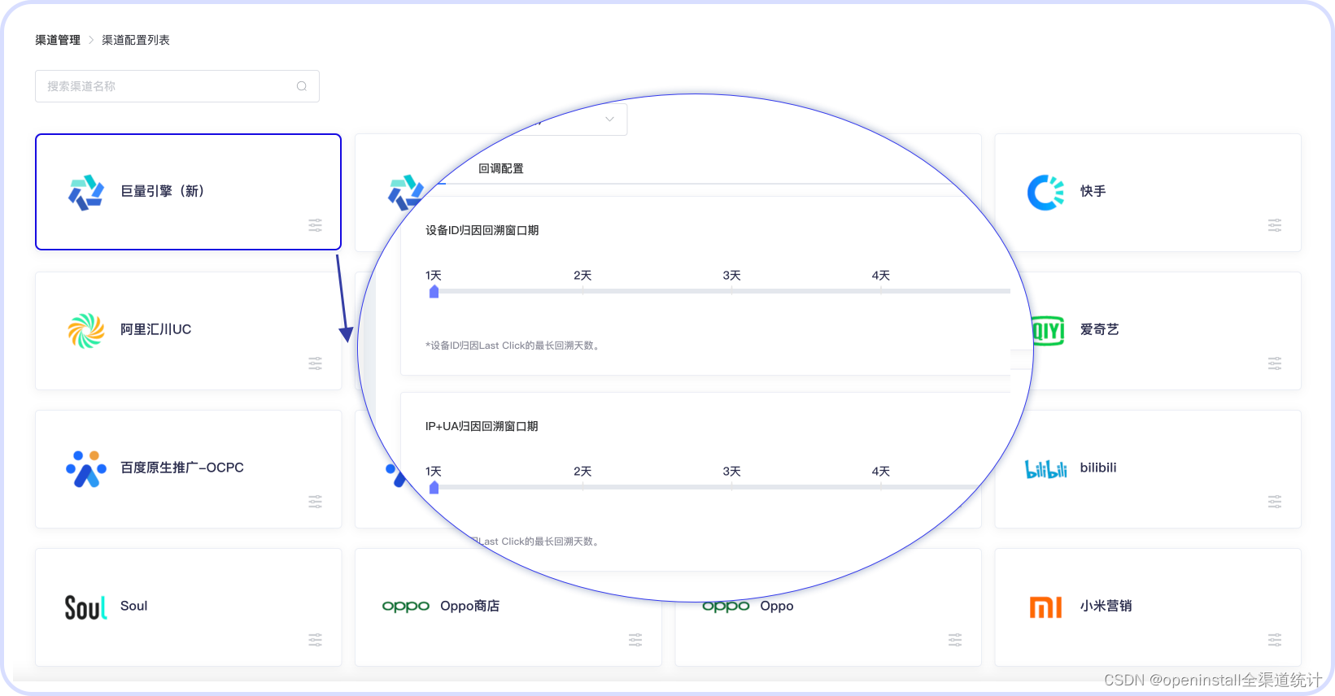Click the 设备ID归因回溯窗口期 heading
Image resolution: width=1335 pixels, height=696 pixels.
[x=482, y=230]
